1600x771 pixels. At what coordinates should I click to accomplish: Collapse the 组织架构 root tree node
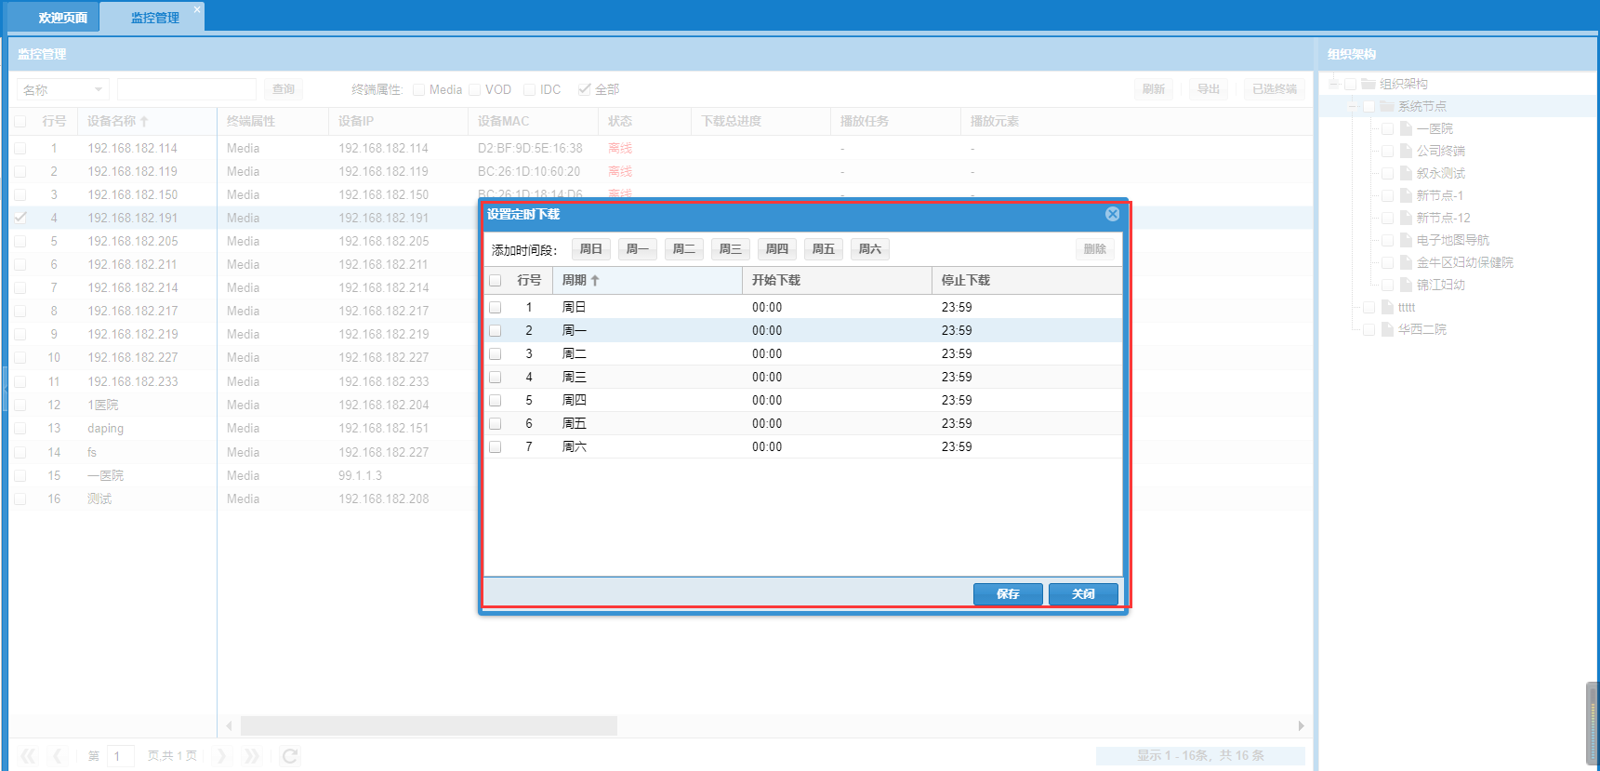coord(1334,84)
